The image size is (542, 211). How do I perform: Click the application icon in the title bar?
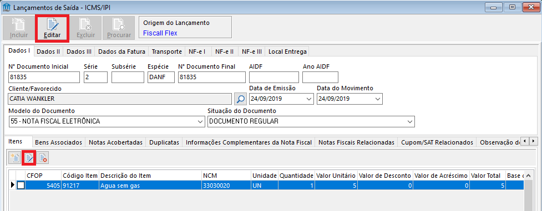(x=6, y=7)
